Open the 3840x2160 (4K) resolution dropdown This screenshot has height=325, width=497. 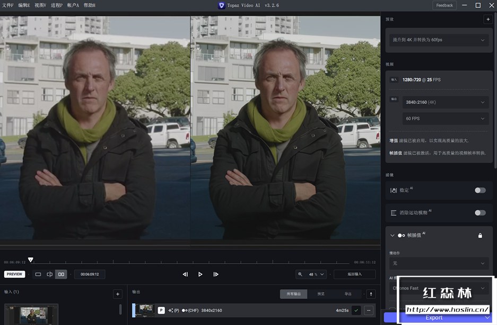pyautogui.click(x=444, y=102)
